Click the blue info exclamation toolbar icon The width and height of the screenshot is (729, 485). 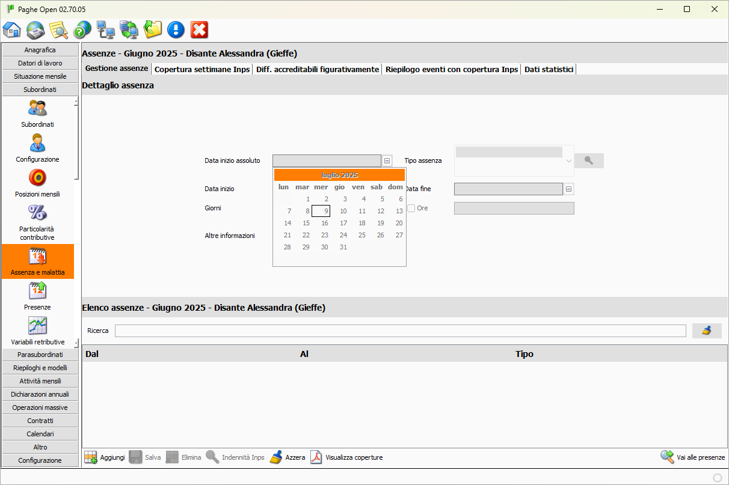176,29
